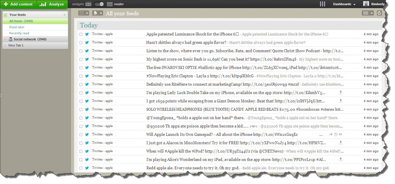Click Twitter icon on @930206 row
The image size is (395, 184).
pyautogui.click(x=87, y=126)
